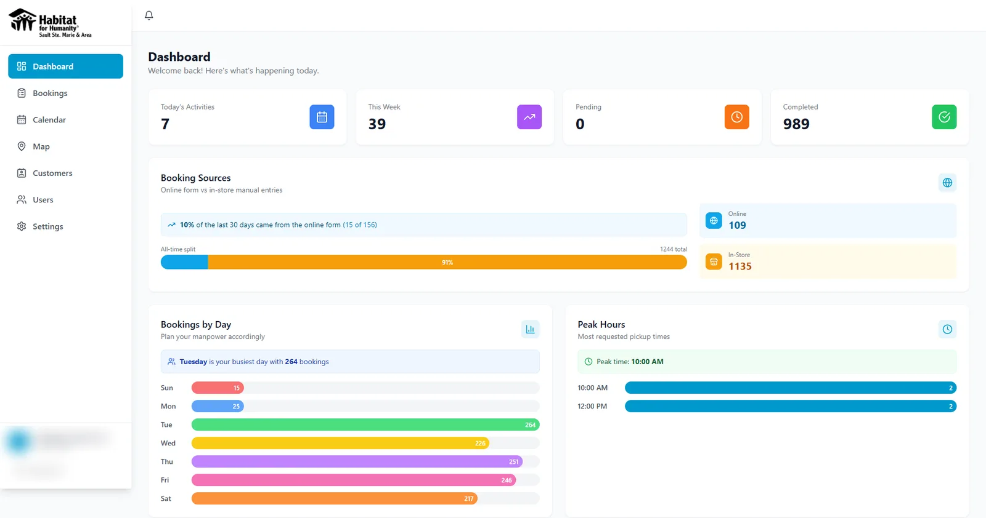Viewport: 986px width, 518px height.
Task: Go to Calendar in the sidebar
Action: point(65,120)
